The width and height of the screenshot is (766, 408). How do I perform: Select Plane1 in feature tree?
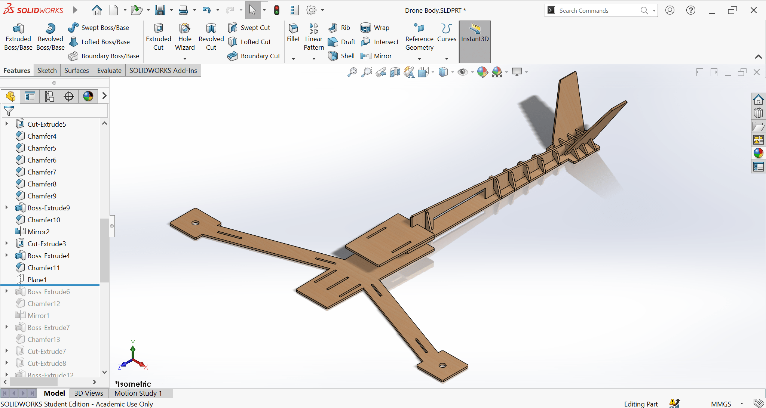coord(37,279)
